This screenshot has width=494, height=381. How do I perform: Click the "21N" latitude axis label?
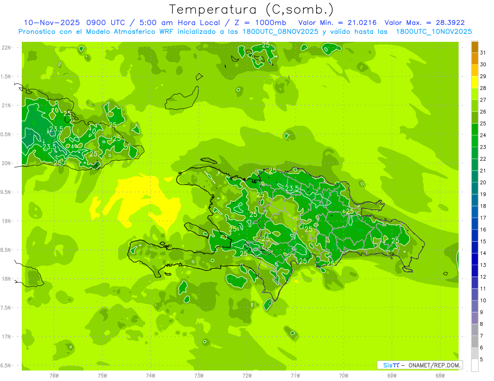[x=7, y=106]
